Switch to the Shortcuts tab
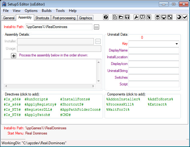This screenshot has width=190, height=147. click(x=42, y=18)
